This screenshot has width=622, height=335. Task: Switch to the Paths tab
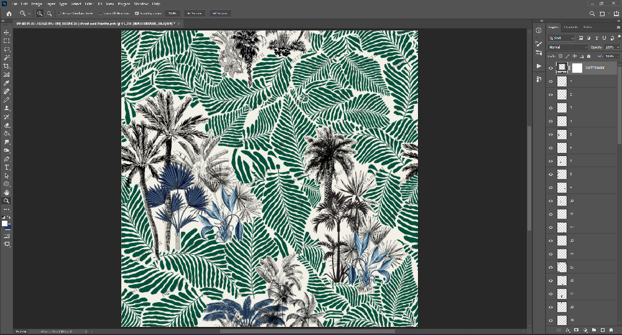588,27
